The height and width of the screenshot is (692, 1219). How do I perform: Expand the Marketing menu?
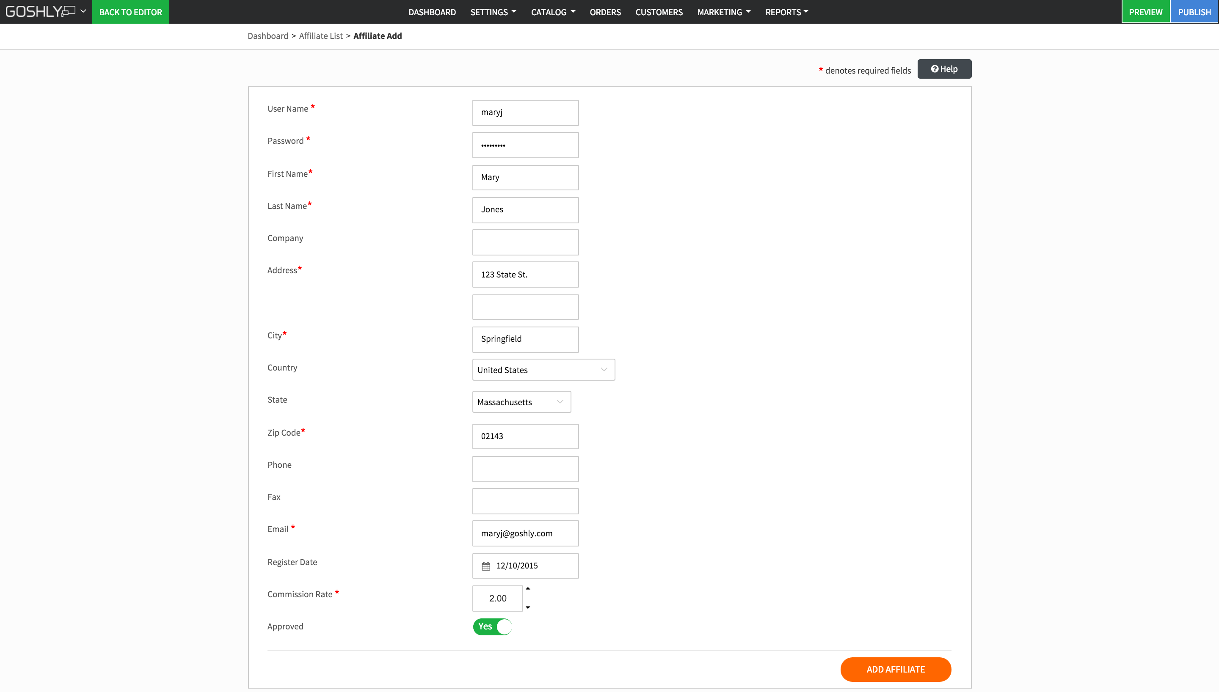723,12
